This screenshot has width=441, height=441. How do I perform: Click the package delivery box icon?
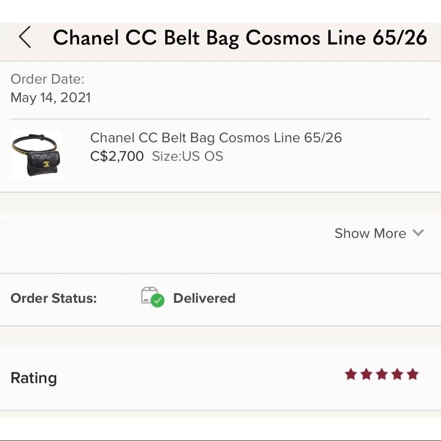tap(149, 295)
